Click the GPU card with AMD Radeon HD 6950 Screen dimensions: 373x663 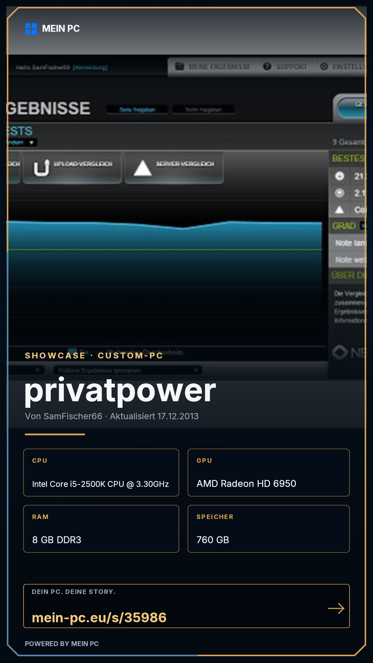pos(269,473)
